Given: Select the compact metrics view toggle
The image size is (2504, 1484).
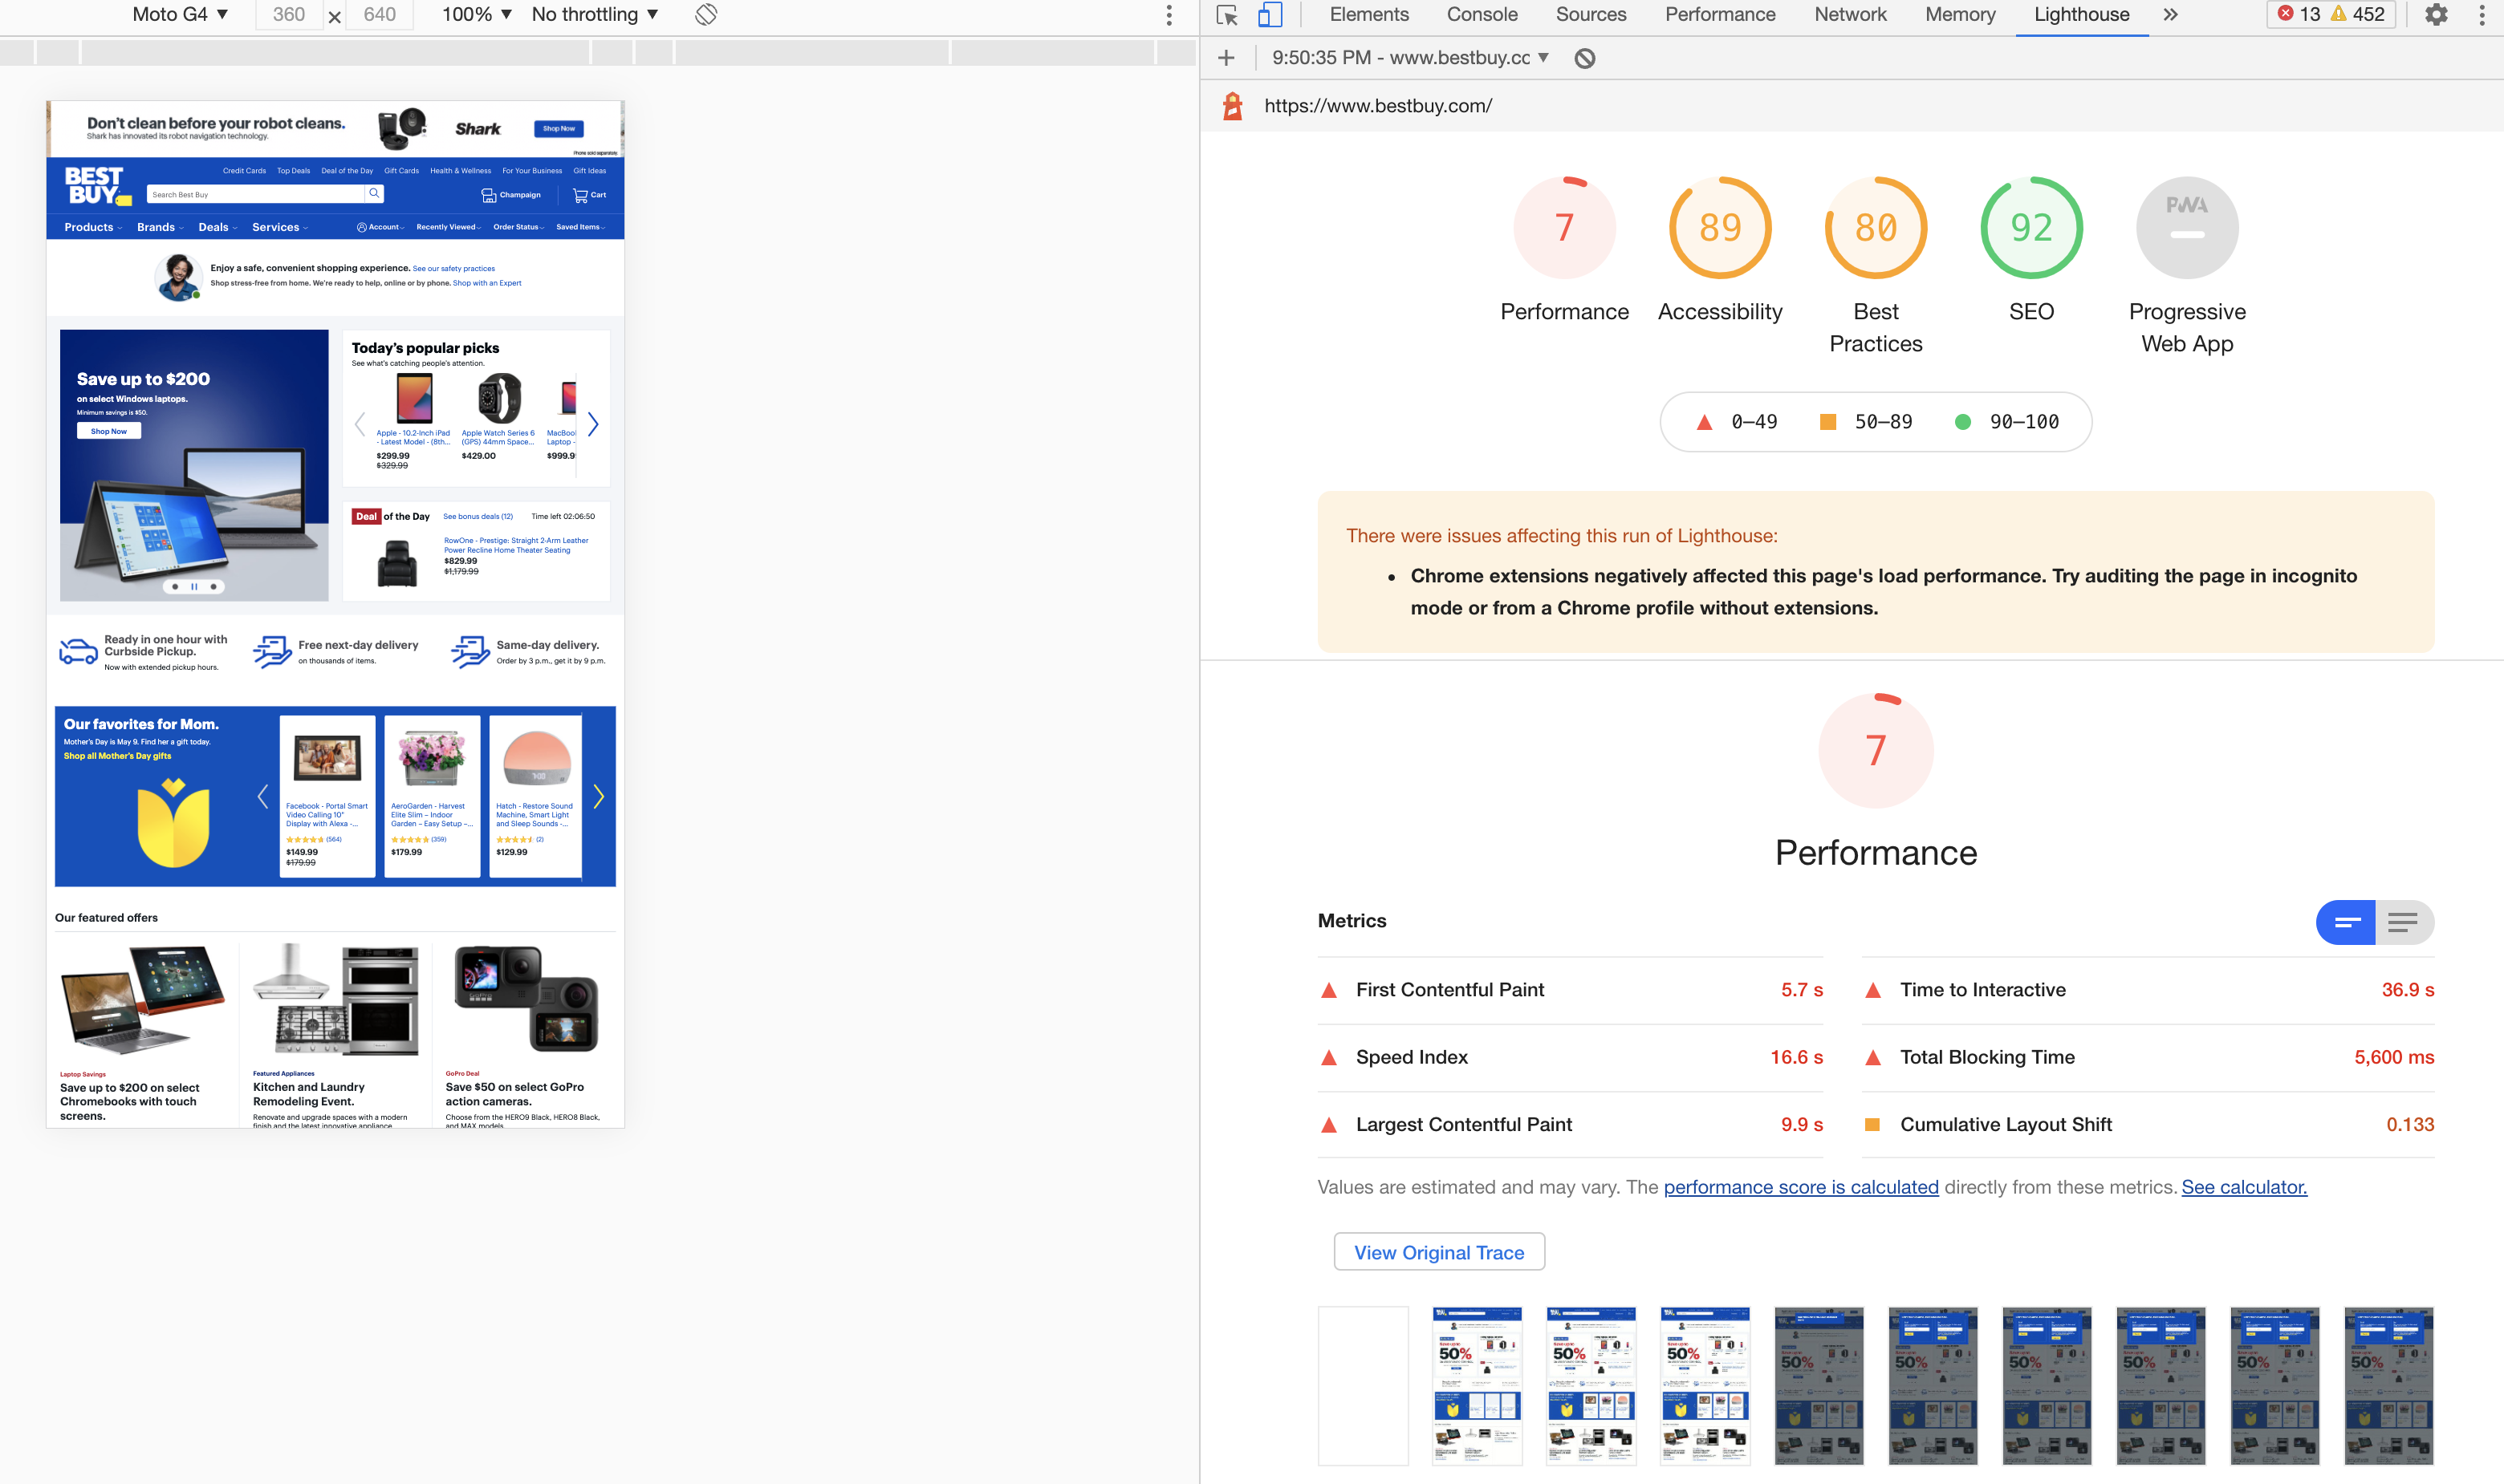Looking at the screenshot, I should click(x=2347, y=922).
